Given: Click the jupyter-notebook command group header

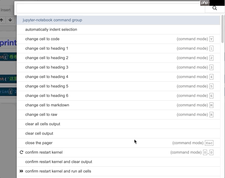Looking at the screenshot, I should click(x=52, y=20).
